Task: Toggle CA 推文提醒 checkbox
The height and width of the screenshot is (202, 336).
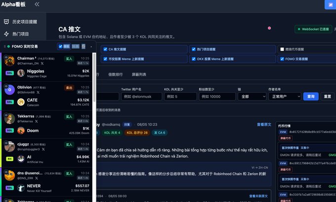Action: pyautogui.click(x=105, y=49)
